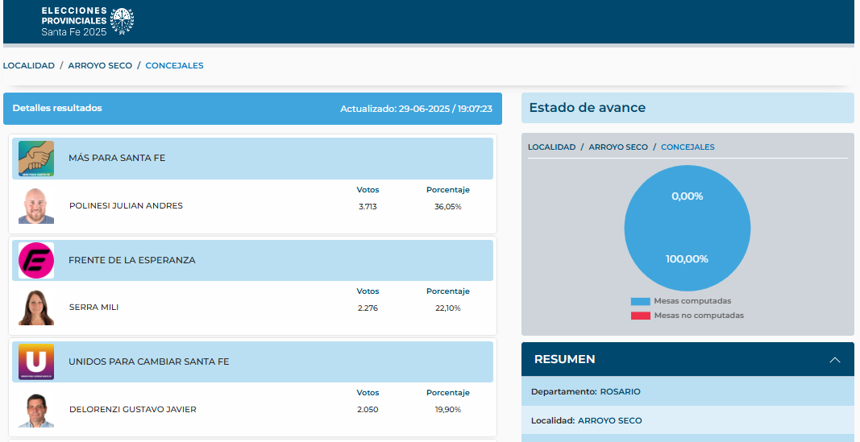This screenshot has width=860, height=442.
Task: Click the Porcentaje column label for Serra Mili
Action: (x=448, y=291)
